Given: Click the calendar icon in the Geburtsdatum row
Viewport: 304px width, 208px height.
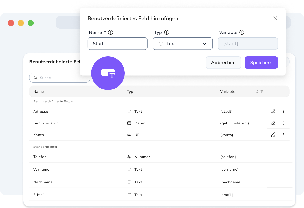Looking at the screenshot, I should coord(129,123).
